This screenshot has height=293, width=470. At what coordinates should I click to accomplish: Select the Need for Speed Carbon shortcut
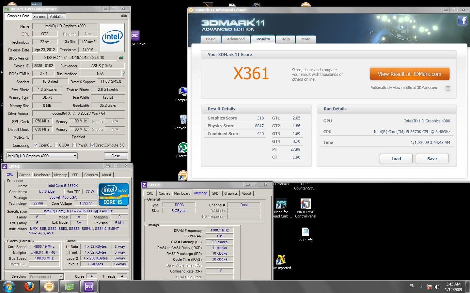click(281, 208)
